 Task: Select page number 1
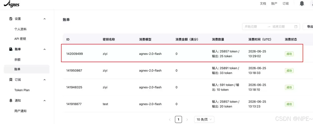178,120
